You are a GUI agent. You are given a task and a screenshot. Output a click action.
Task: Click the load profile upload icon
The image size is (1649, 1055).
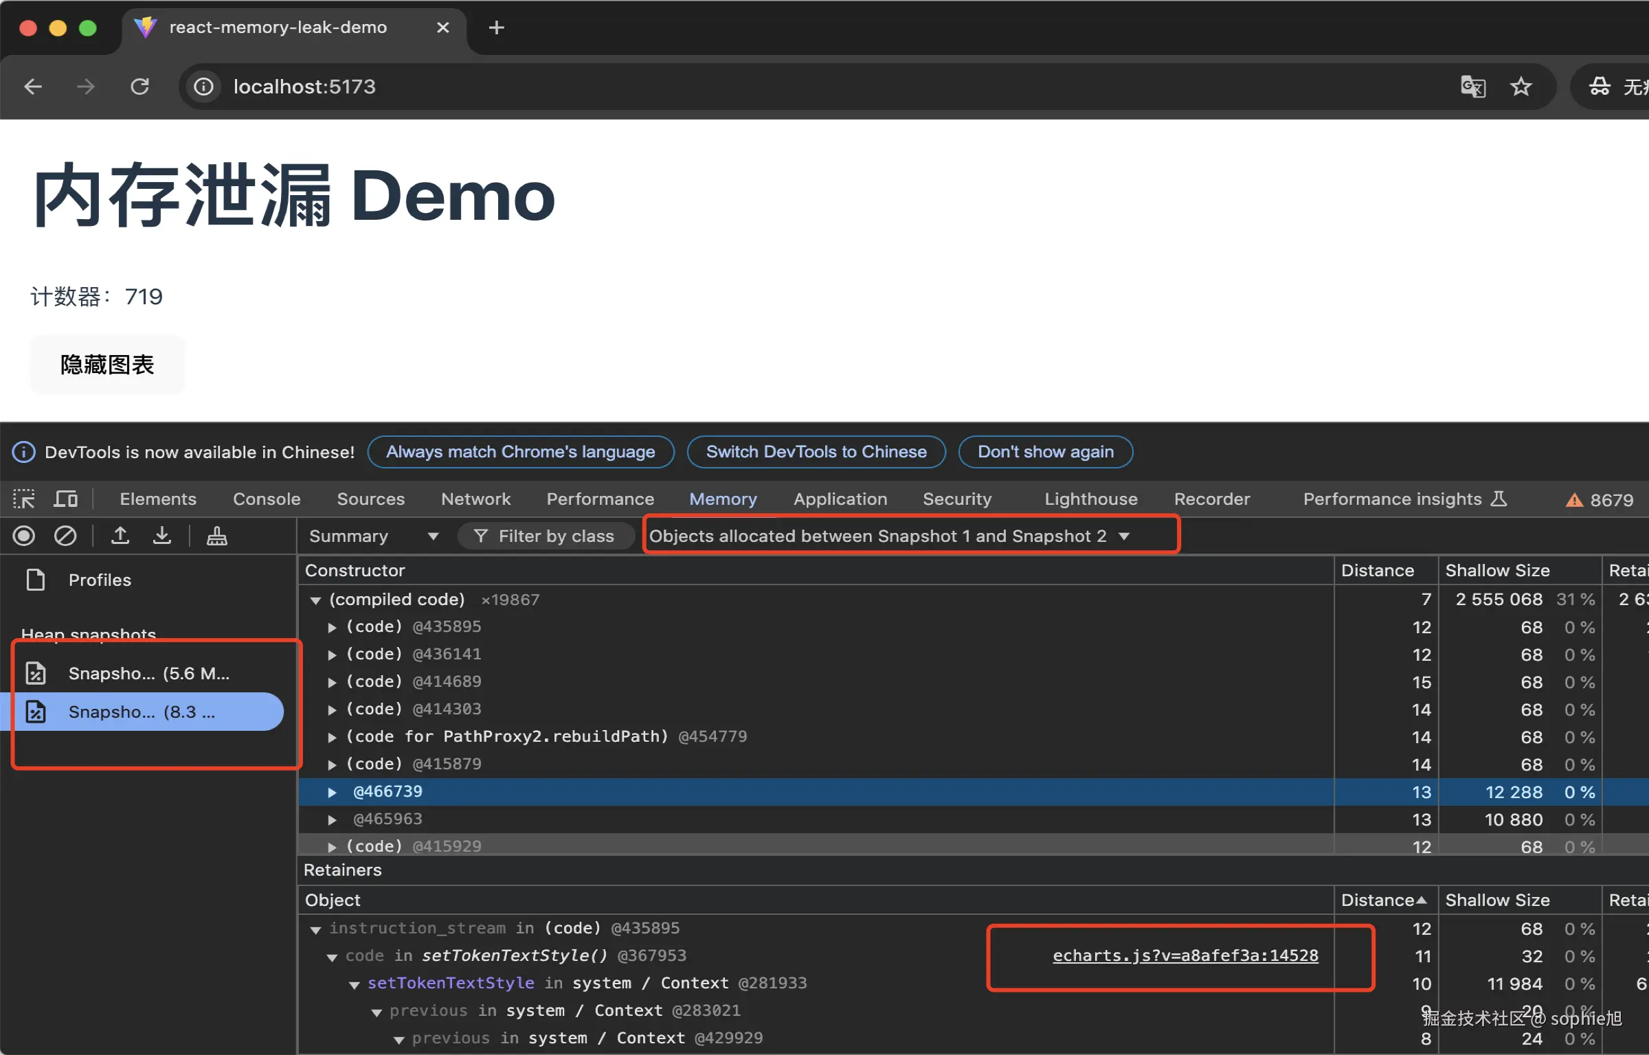(x=120, y=536)
